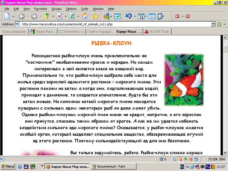The height and width of the screenshot is (171, 228).
Task: Click the Back navigation arrow
Action: click(x=22, y=16)
